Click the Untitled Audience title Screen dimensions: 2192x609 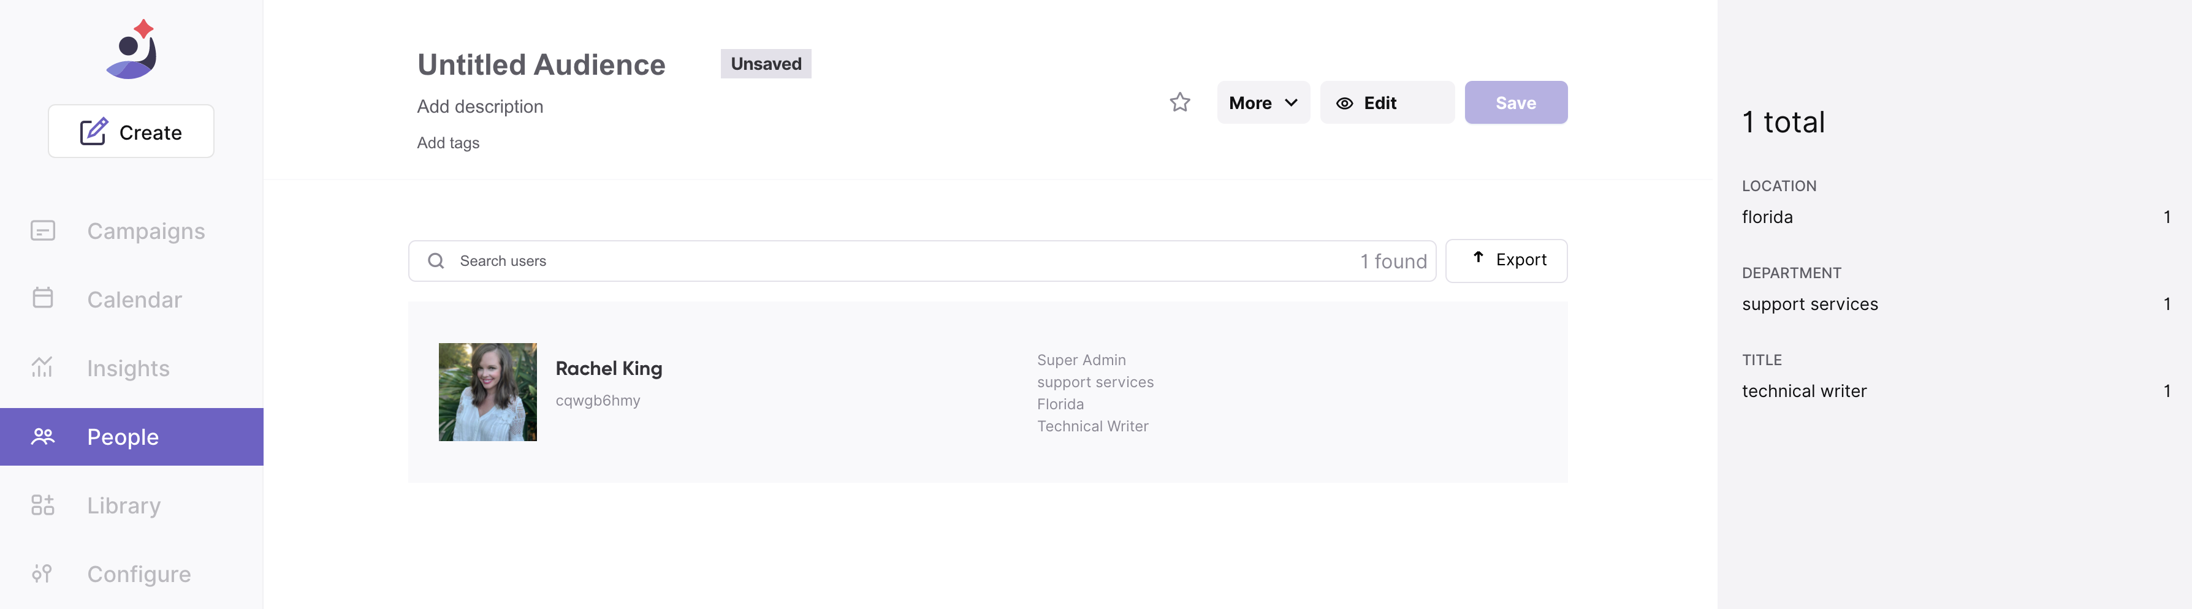[x=541, y=65]
